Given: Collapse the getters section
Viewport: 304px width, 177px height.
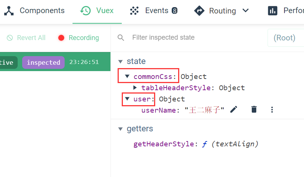Looking at the screenshot, I should 120,129.
